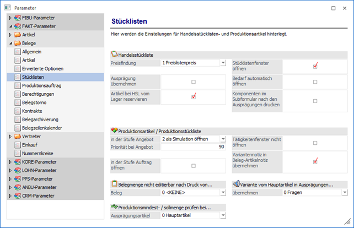The image size is (354, 228).
Task: Click the Variante vom Hauptartikel section icon
Action: (235, 184)
